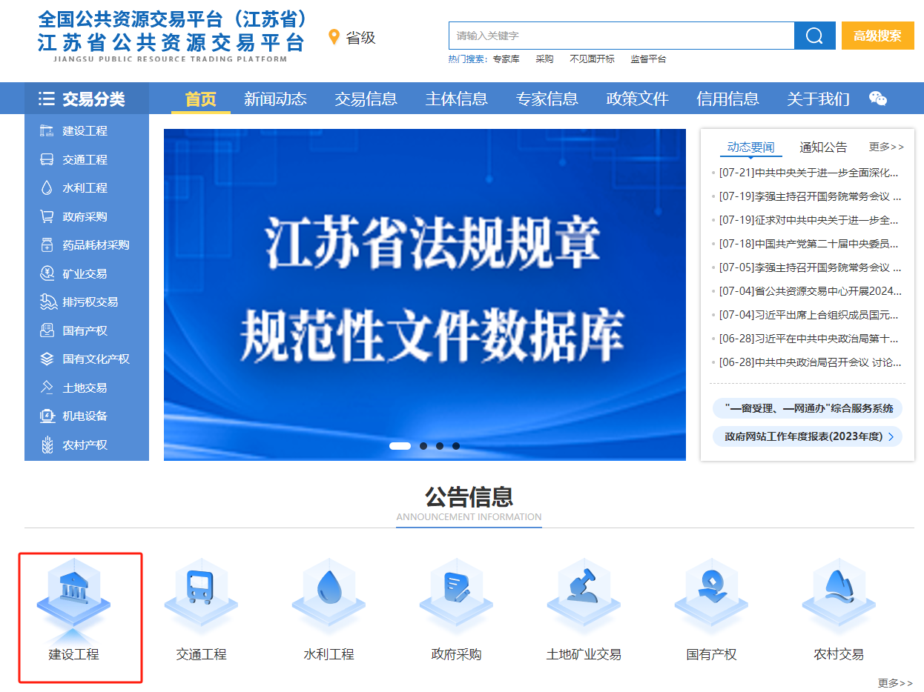Click the orange 高级搜索 button
Screen dimensions: 924x692
click(x=877, y=35)
